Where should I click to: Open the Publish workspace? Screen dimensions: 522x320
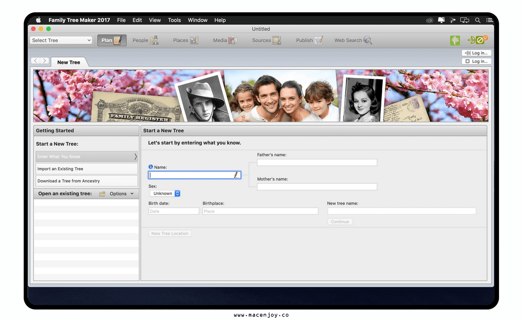point(309,40)
